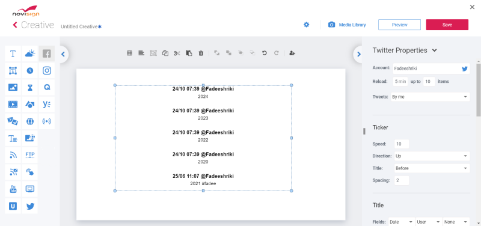Screen dimensions: 481x226
Task: Select the tweet text '2021 #fadee'
Action: point(203,183)
